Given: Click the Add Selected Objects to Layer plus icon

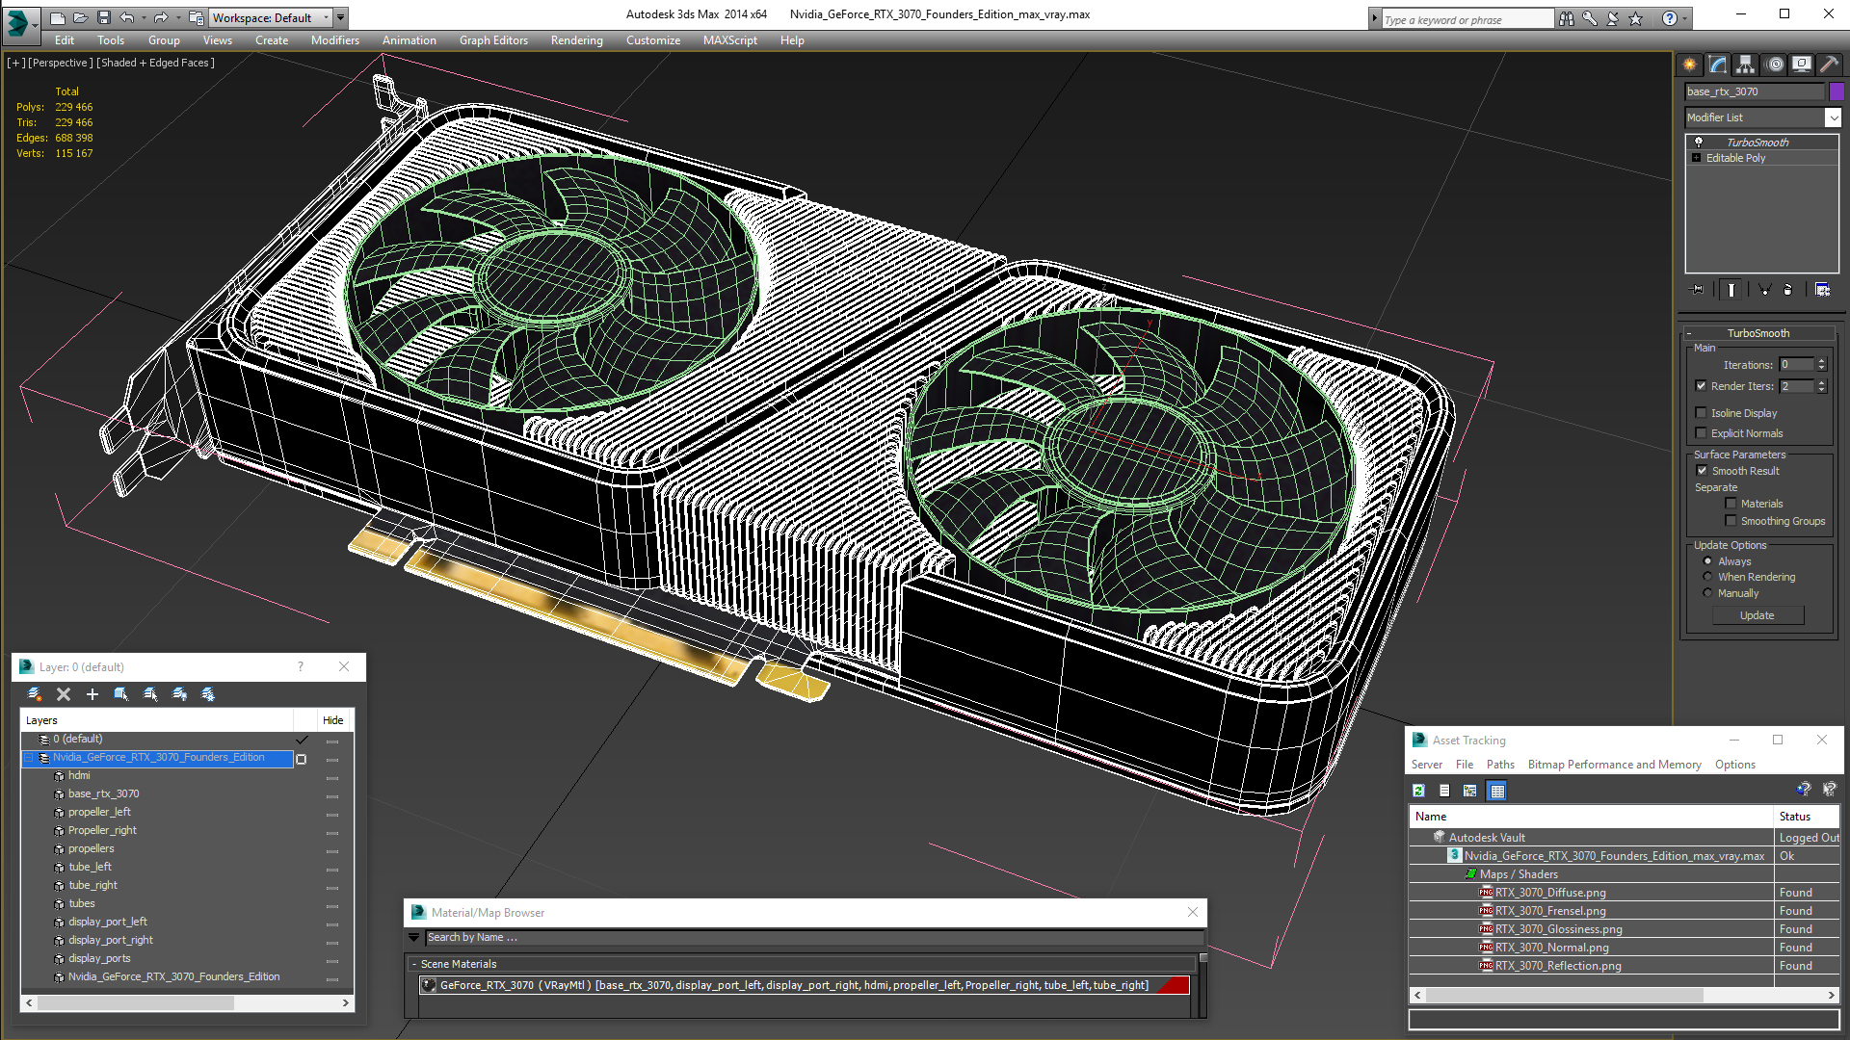Looking at the screenshot, I should (x=92, y=694).
